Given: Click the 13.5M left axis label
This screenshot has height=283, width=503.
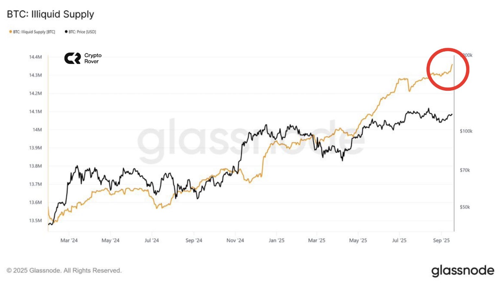Looking at the screenshot, I should [x=35, y=220].
